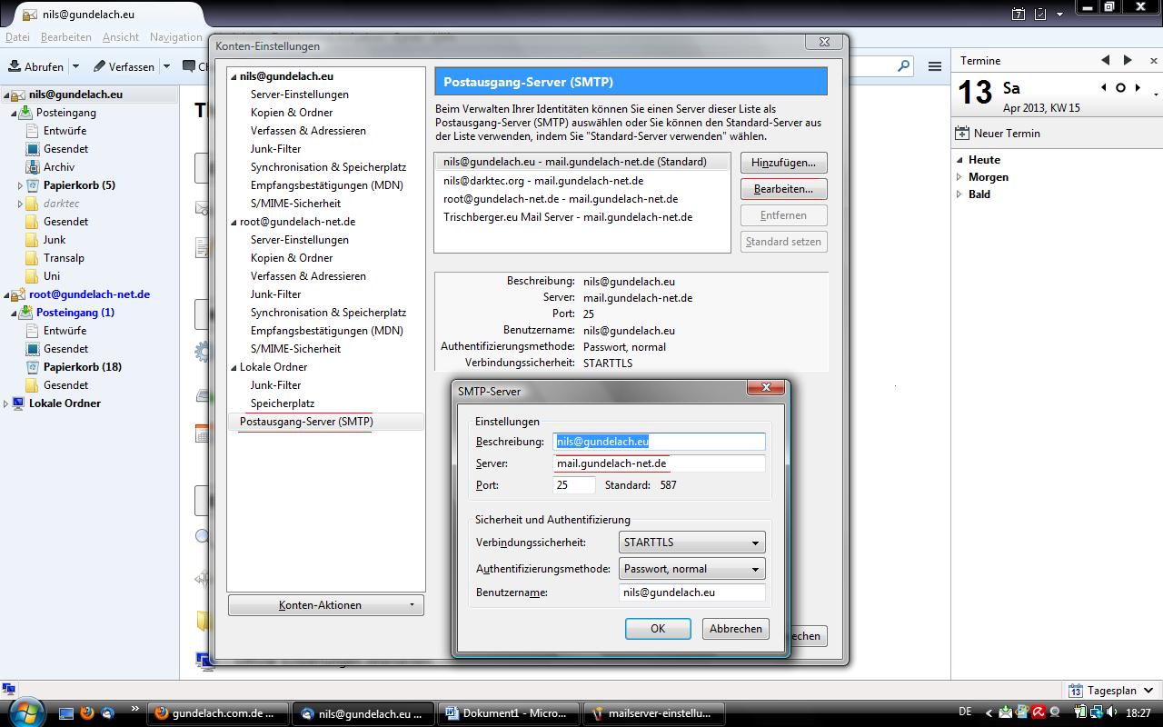Open Papierkorb (5) folder
The height and width of the screenshot is (727, 1163).
click(78, 185)
